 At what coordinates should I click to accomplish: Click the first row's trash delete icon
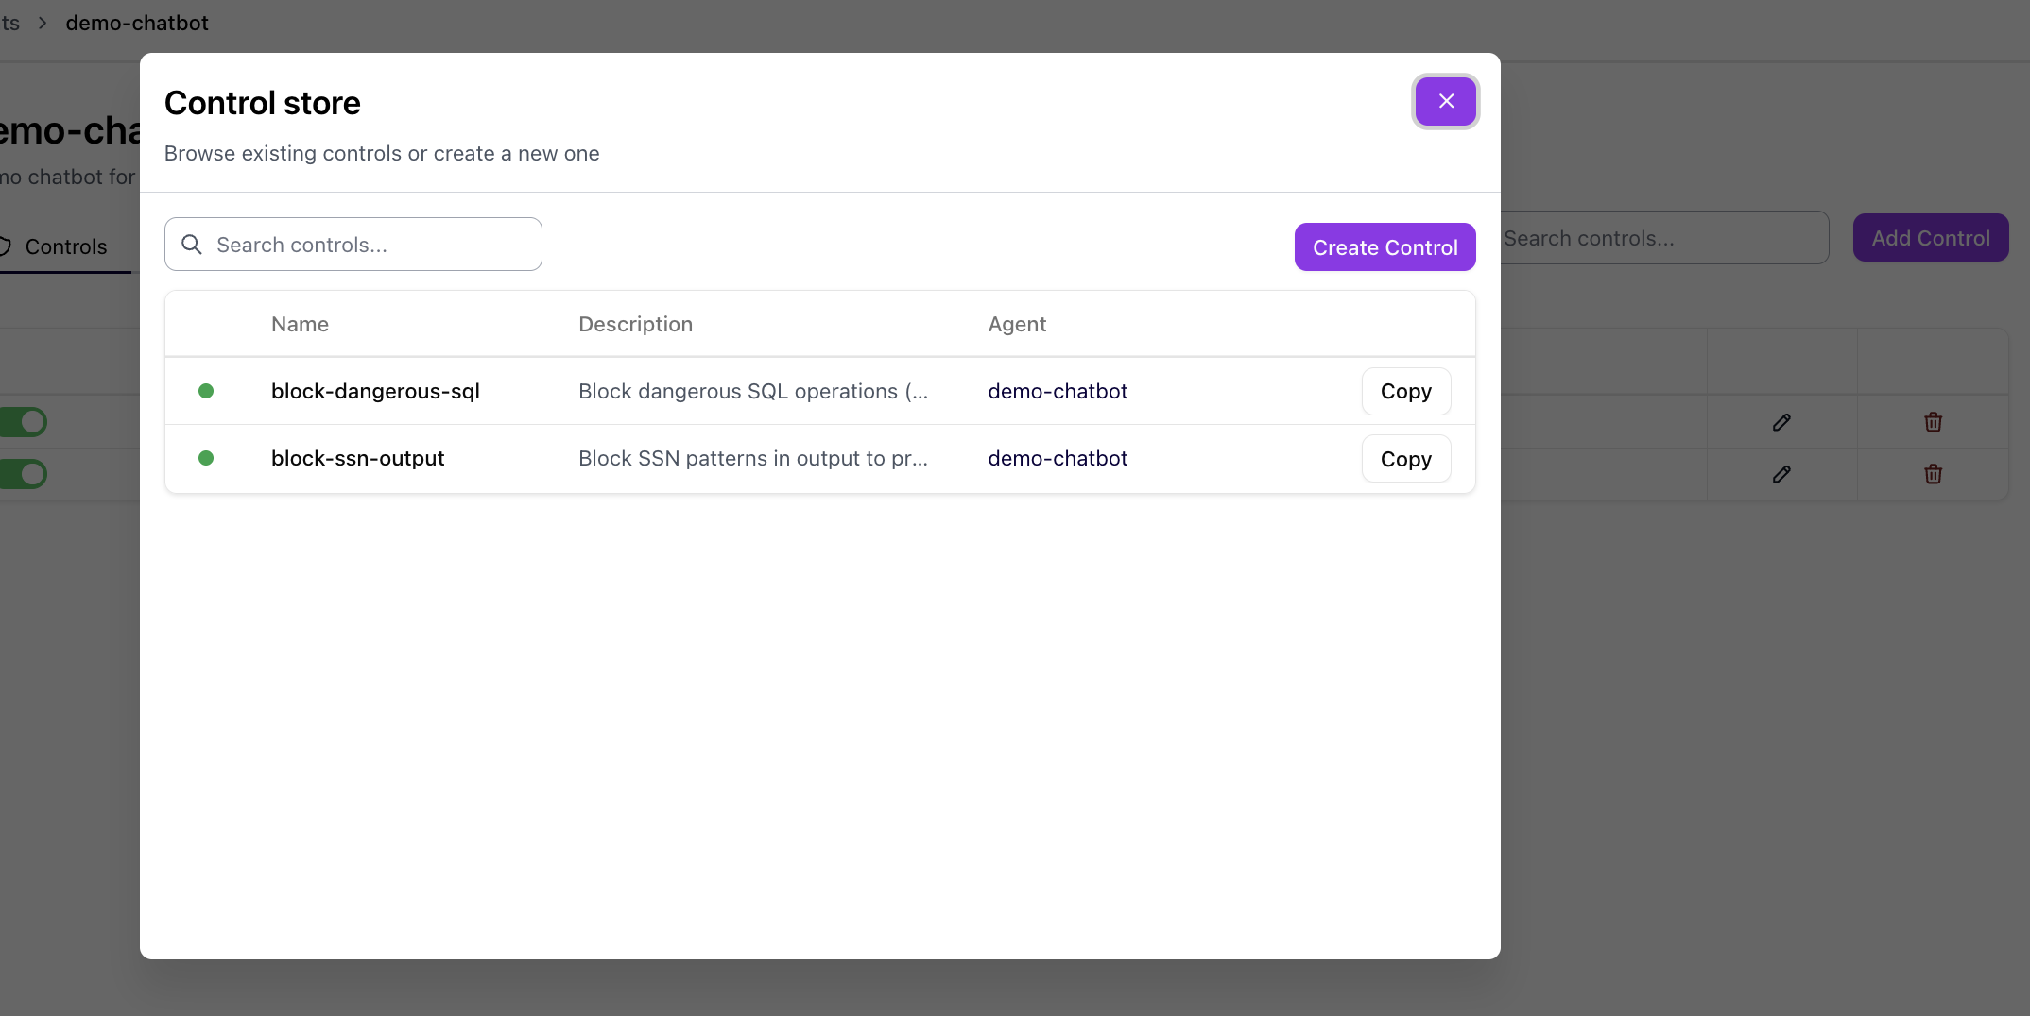[x=1933, y=422]
